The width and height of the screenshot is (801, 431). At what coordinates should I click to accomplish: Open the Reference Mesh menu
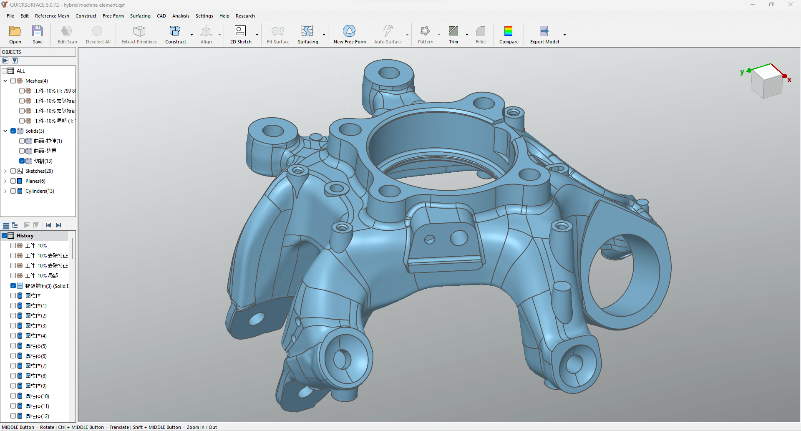[x=52, y=16]
